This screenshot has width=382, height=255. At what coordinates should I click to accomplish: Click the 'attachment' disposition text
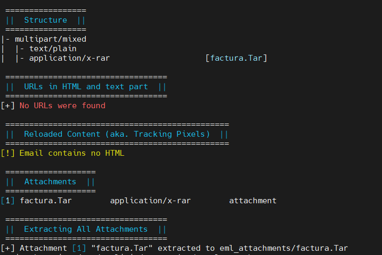252,201
